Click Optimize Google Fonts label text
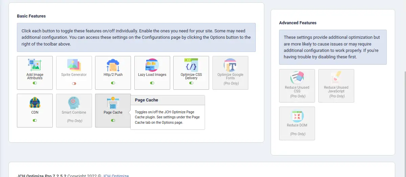 point(230,76)
